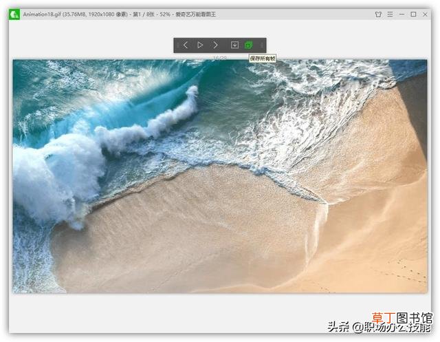Screen dimensions: 440x342
Task: Click the green image viewer logo icon
Action: [14, 14]
